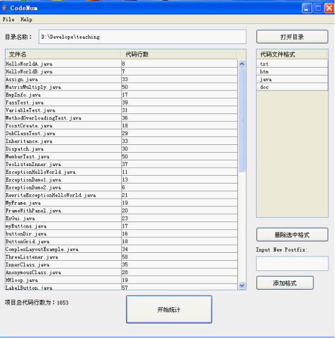Select the ExceptionHelloWorld.java row
Viewport: 335px width, 338px height.
(121, 172)
